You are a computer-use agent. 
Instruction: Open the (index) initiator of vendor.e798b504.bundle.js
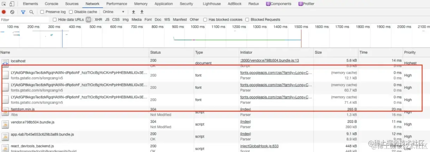point(245,122)
